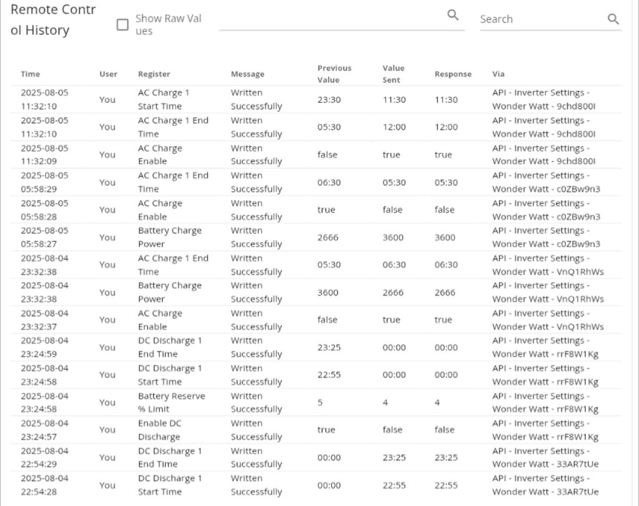Click the Response column header
Viewport: 639px width, 506px height.
click(452, 74)
